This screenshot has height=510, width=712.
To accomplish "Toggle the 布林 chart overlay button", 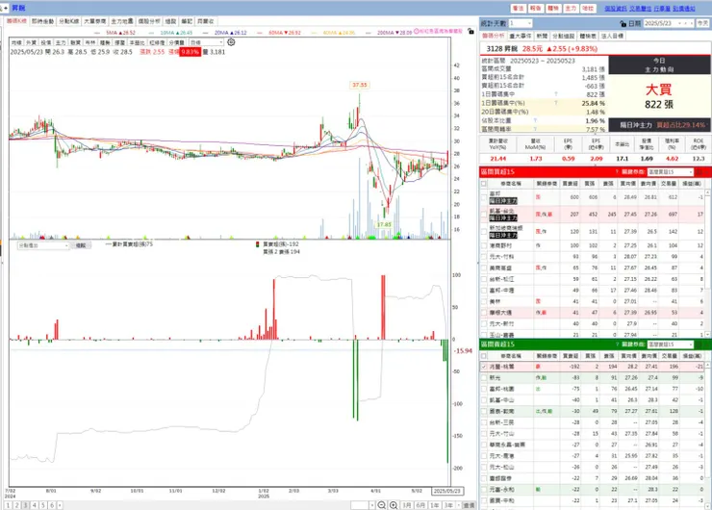I will point(89,42).
